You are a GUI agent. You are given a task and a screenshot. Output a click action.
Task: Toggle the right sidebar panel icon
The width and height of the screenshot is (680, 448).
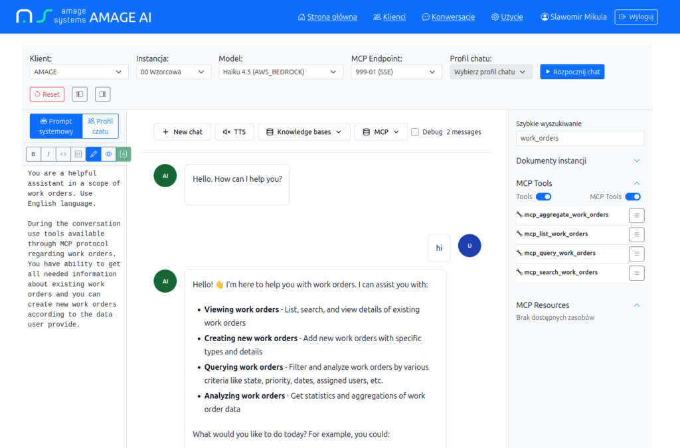[102, 94]
